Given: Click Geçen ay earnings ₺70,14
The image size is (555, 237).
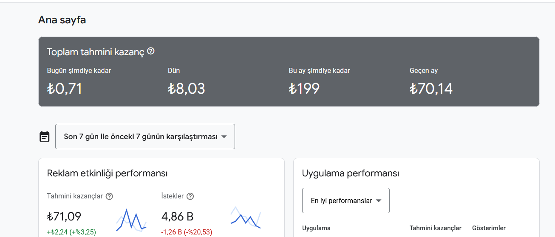Looking at the screenshot, I should (x=431, y=89).
